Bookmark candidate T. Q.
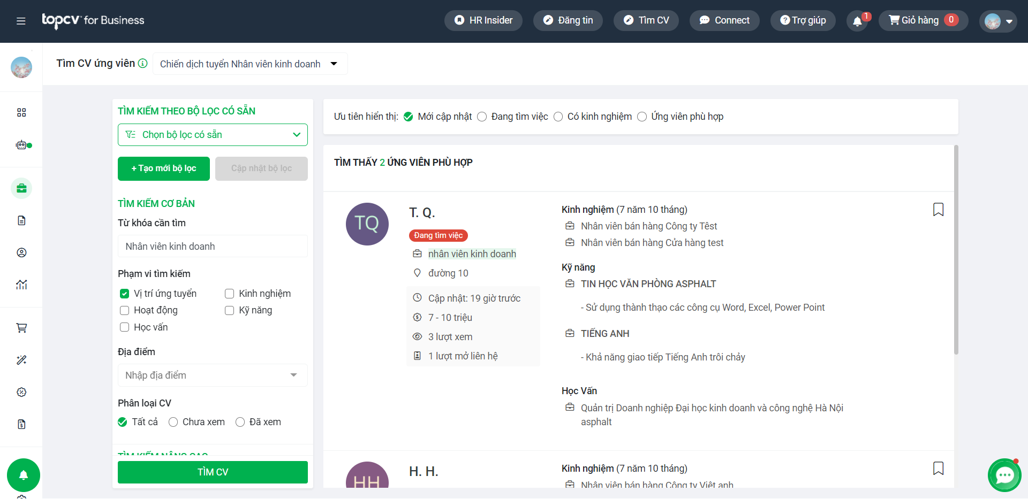This screenshot has height=499, width=1028. tap(938, 209)
